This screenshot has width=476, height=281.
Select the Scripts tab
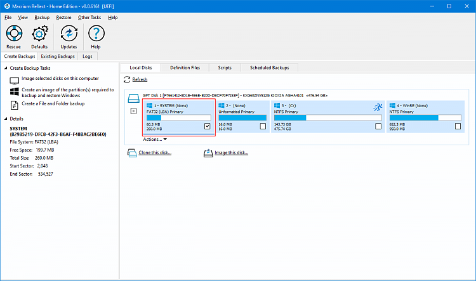pyautogui.click(x=225, y=68)
